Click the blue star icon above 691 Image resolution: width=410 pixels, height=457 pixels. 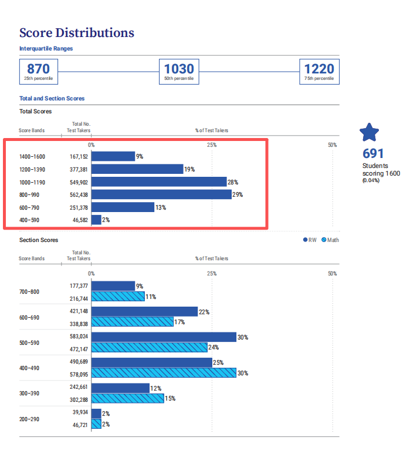coord(369,132)
